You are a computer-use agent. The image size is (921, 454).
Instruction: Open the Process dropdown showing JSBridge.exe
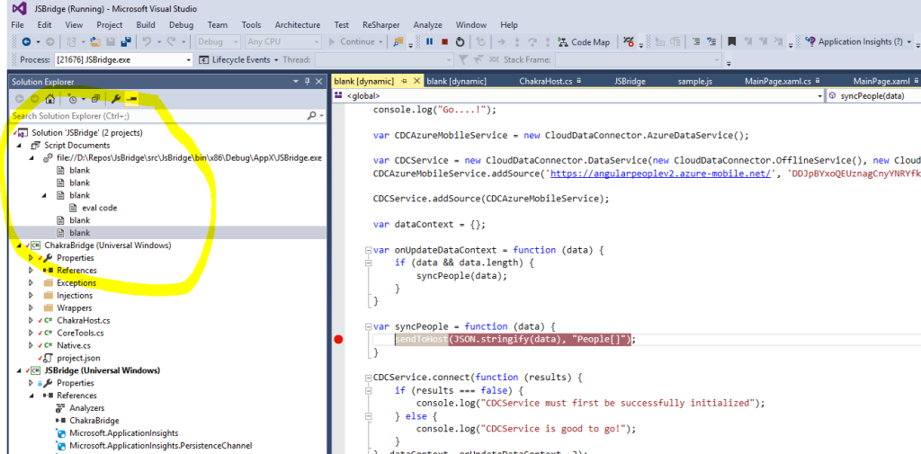pyautogui.click(x=123, y=60)
